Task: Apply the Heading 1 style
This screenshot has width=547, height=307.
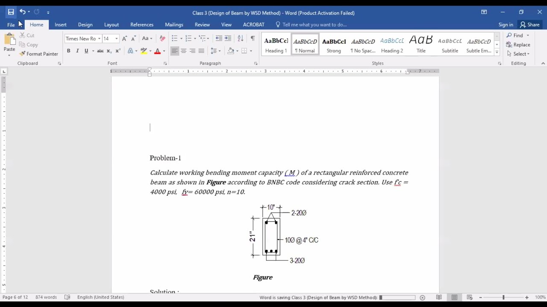Action: 276,45
